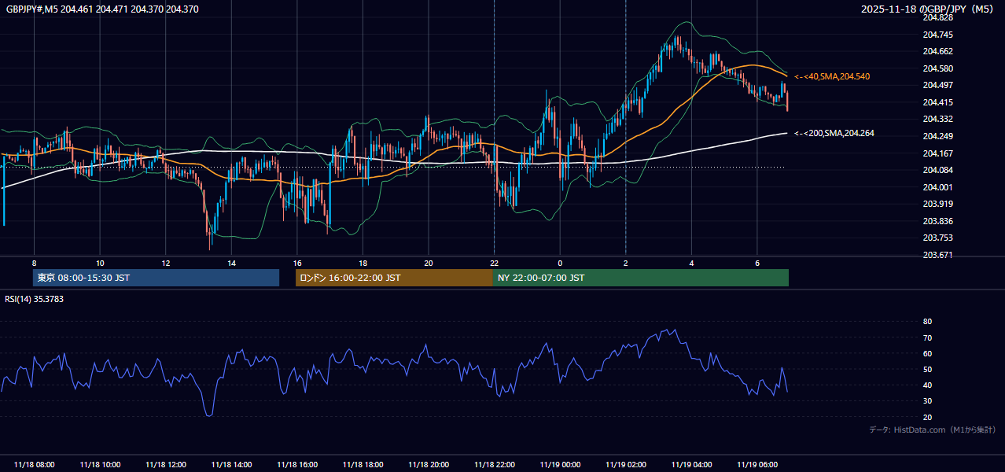
Task: Click the RSI scale value 50
Action: pos(927,369)
